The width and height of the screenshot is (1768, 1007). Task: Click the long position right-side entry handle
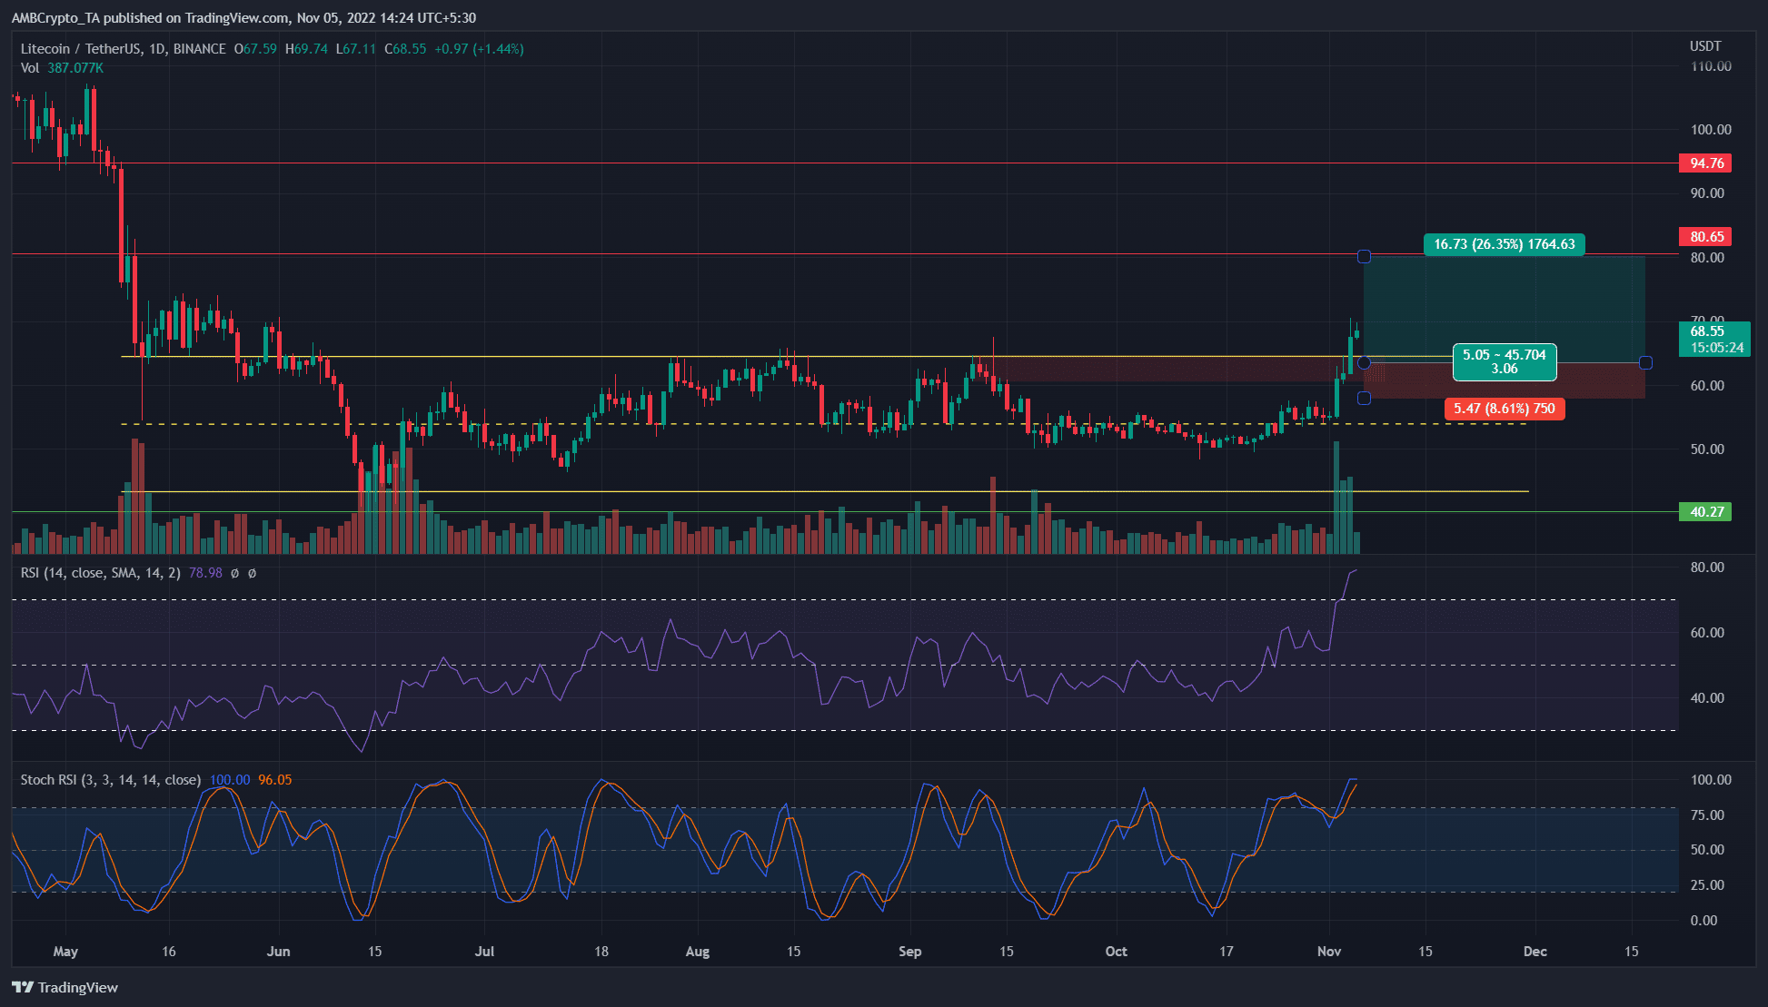[x=1645, y=363]
